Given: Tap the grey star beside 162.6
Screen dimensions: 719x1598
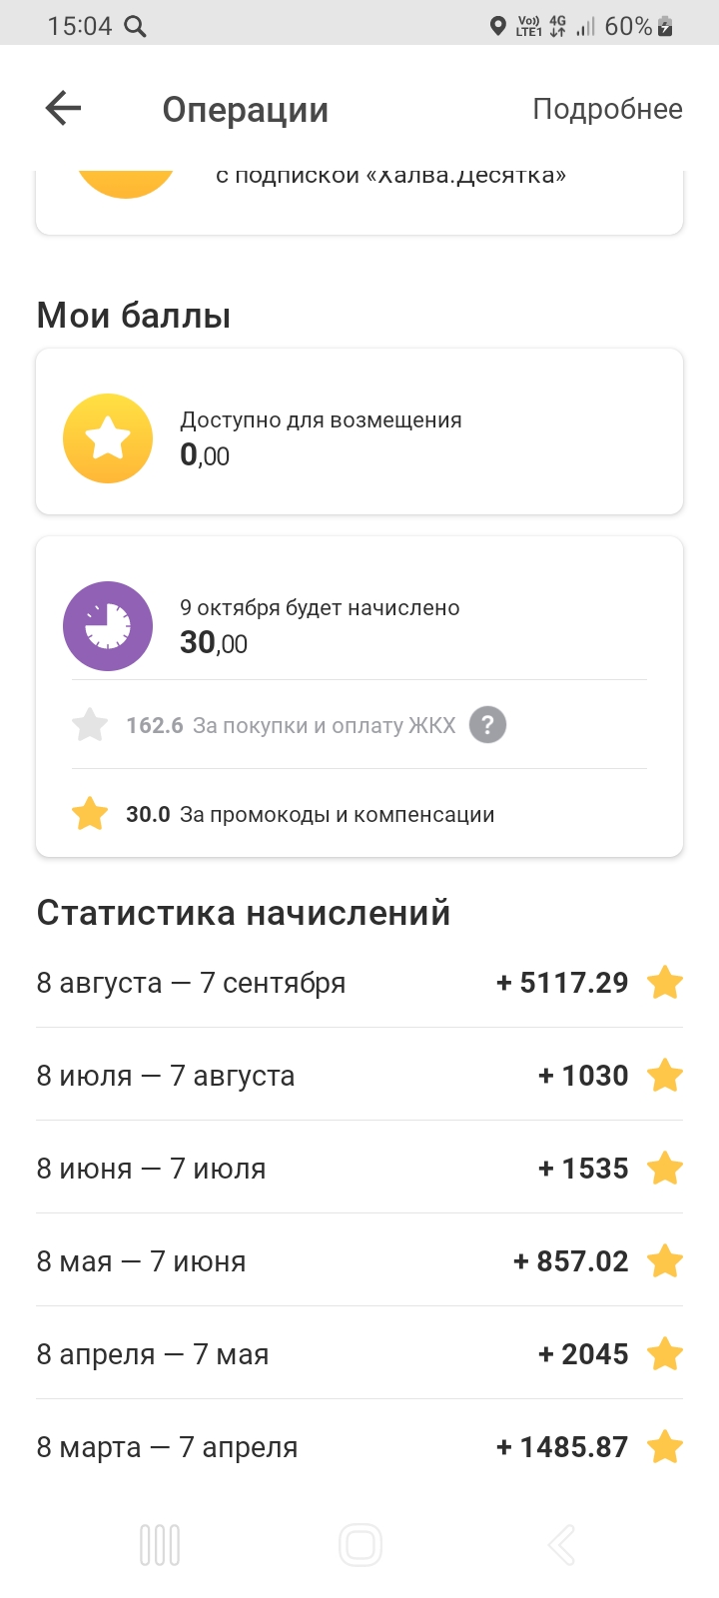Looking at the screenshot, I should click(90, 725).
